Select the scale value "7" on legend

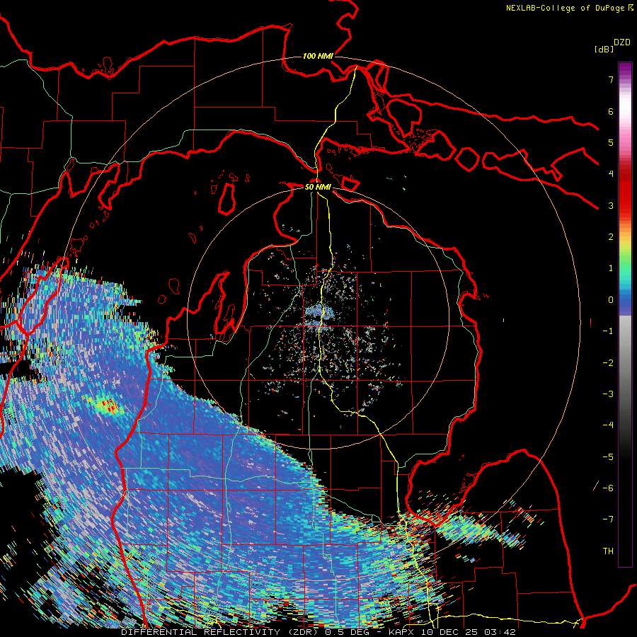tap(611, 79)
